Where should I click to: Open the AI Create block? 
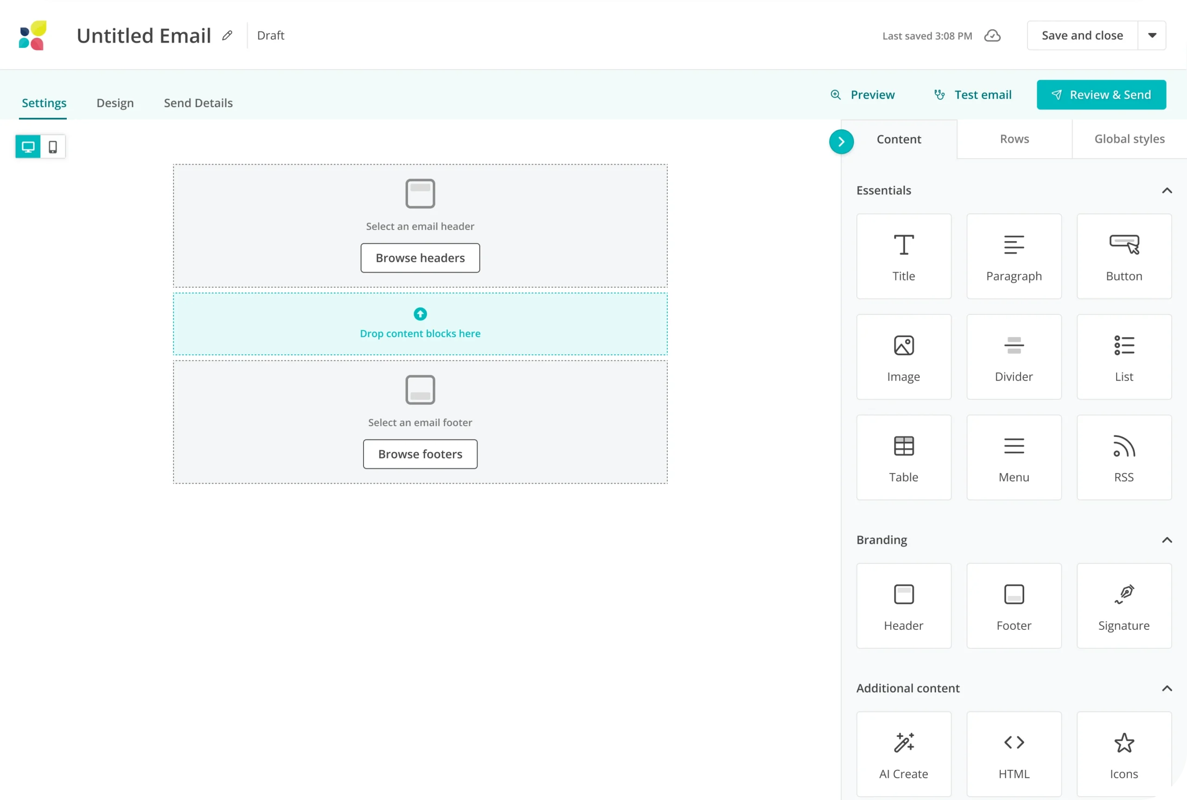point(903,754)
